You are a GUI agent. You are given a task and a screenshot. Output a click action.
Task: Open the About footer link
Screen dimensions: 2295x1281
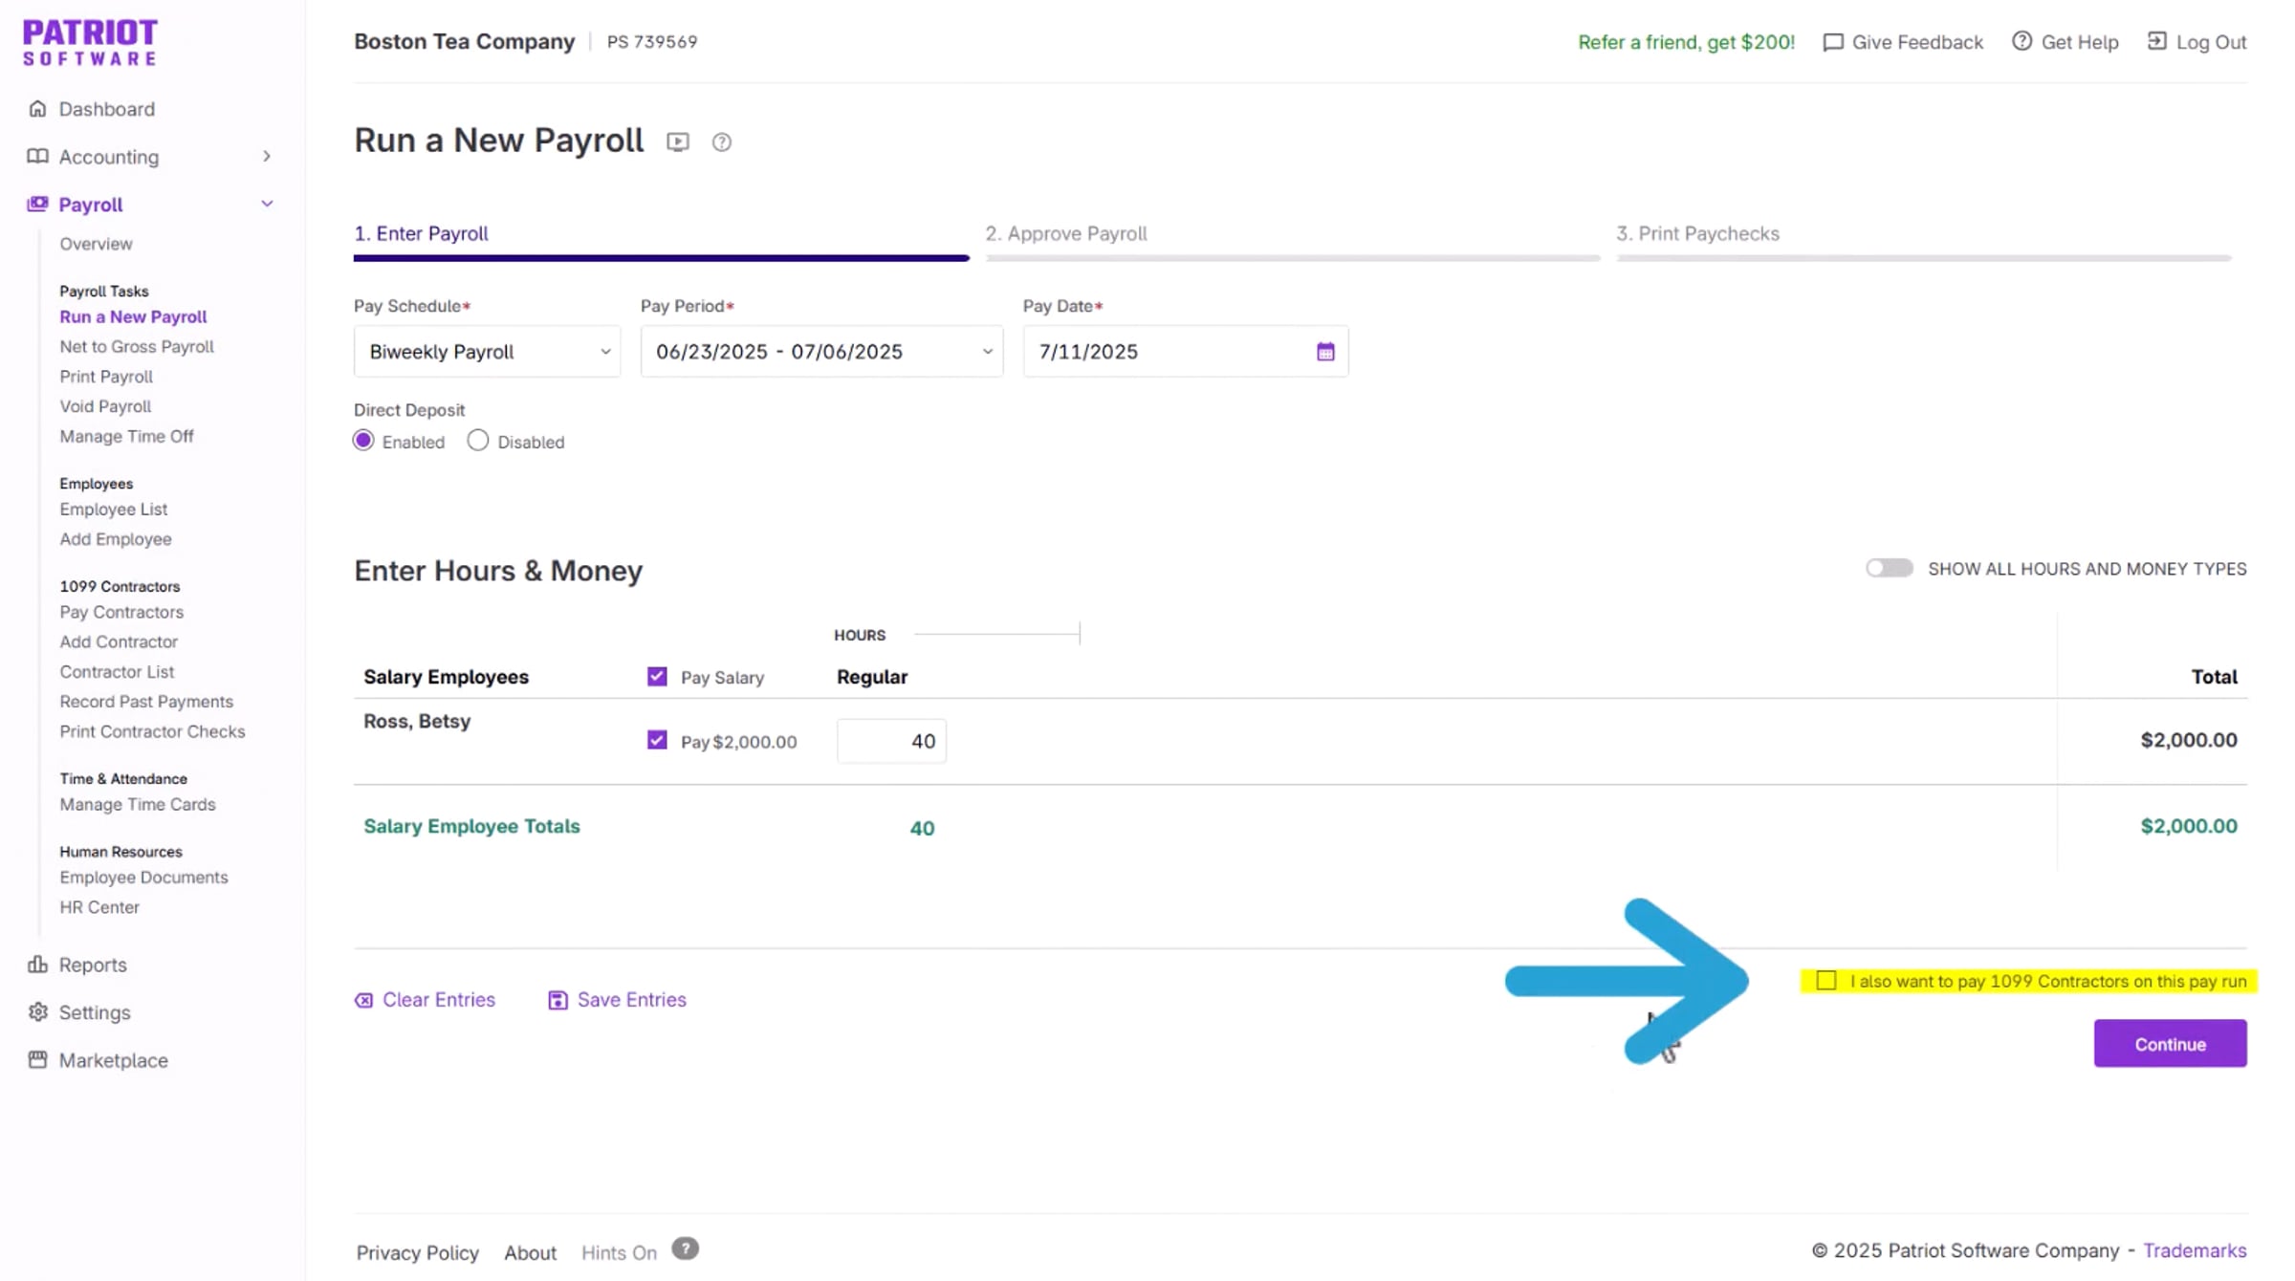click(531, 1252)
